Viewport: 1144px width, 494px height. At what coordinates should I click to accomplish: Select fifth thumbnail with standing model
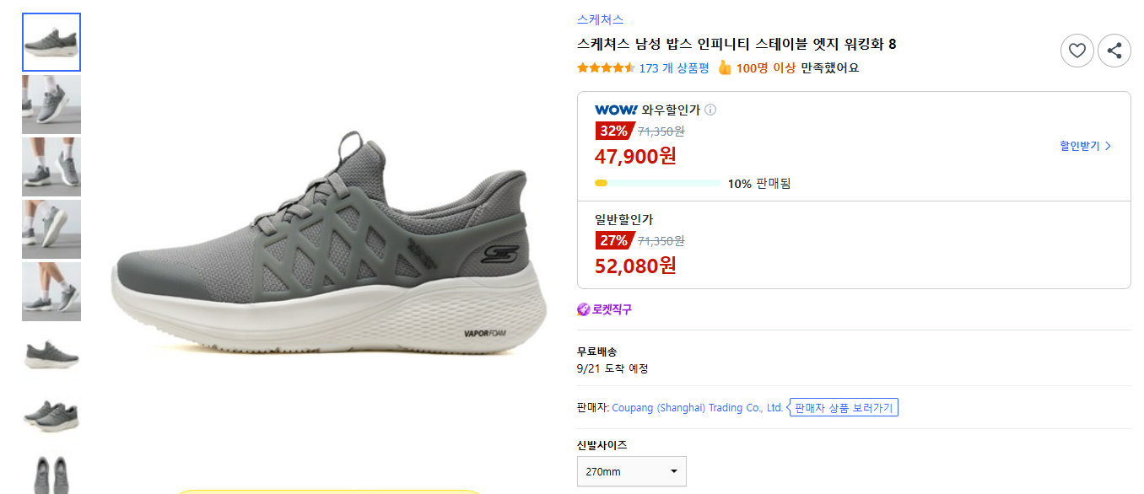coord(51,292)
